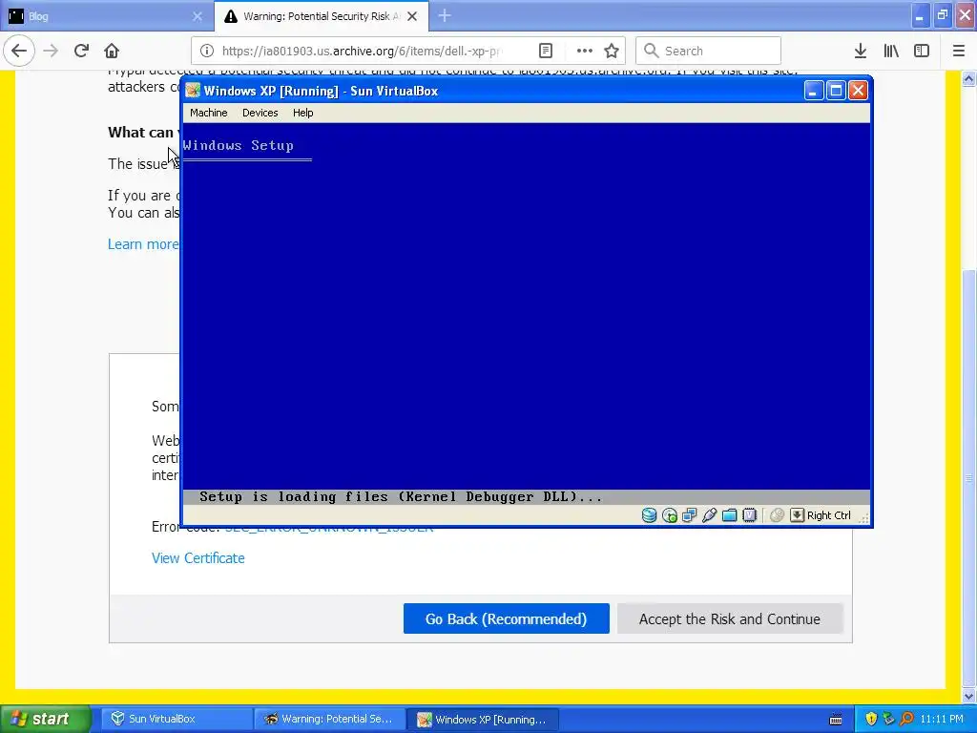977x733 pixels.
Task: Click the on-screen keyboard taskbar icon
Action: point(836,720)
